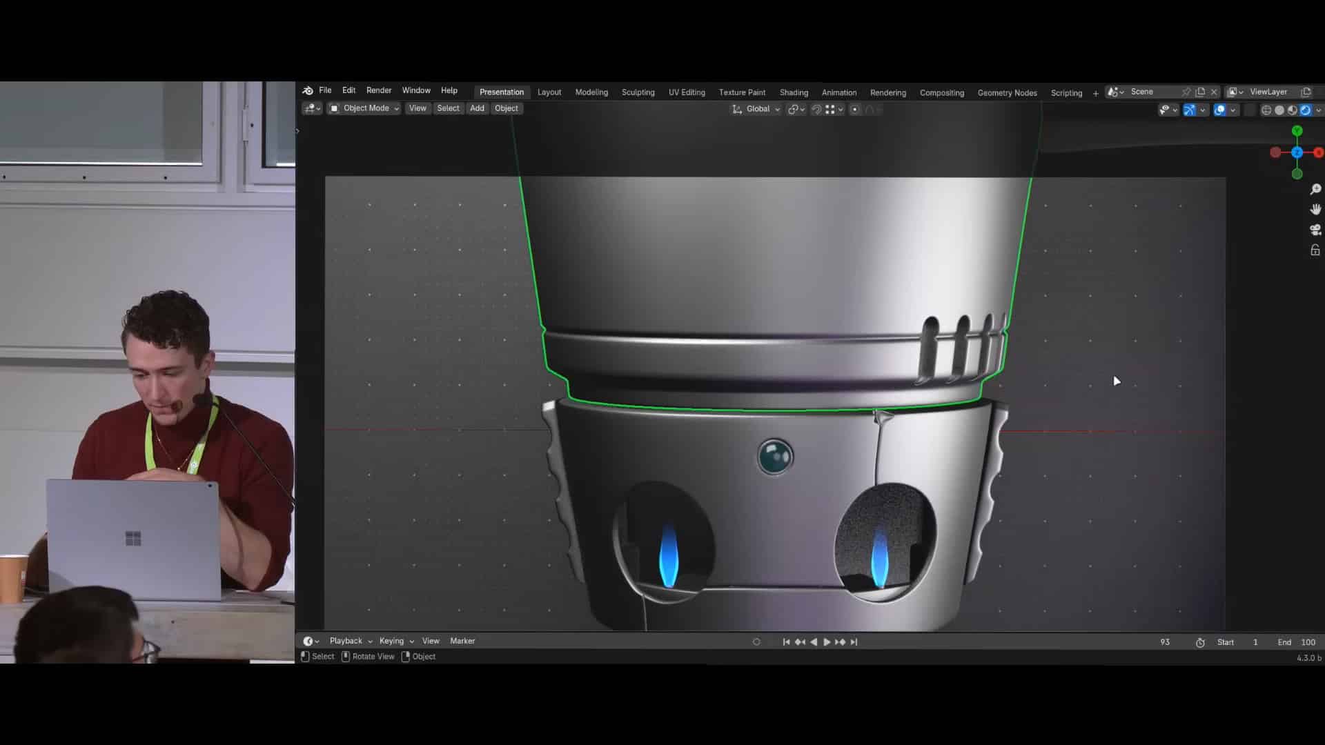Click the blue Z axis on the navigation gizmo
Image resolution: width=1325 pixels, height=745 pixels.
coord(1298,152)
